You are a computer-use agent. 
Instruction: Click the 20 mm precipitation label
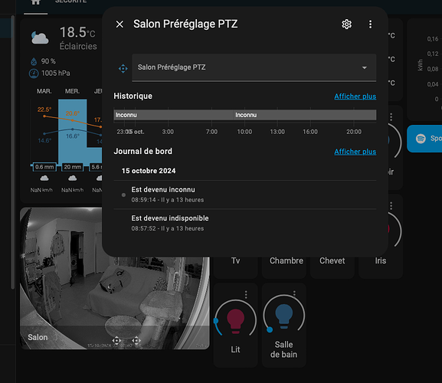73,167
